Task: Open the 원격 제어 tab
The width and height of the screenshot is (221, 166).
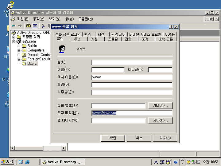Action: [118, 34]
